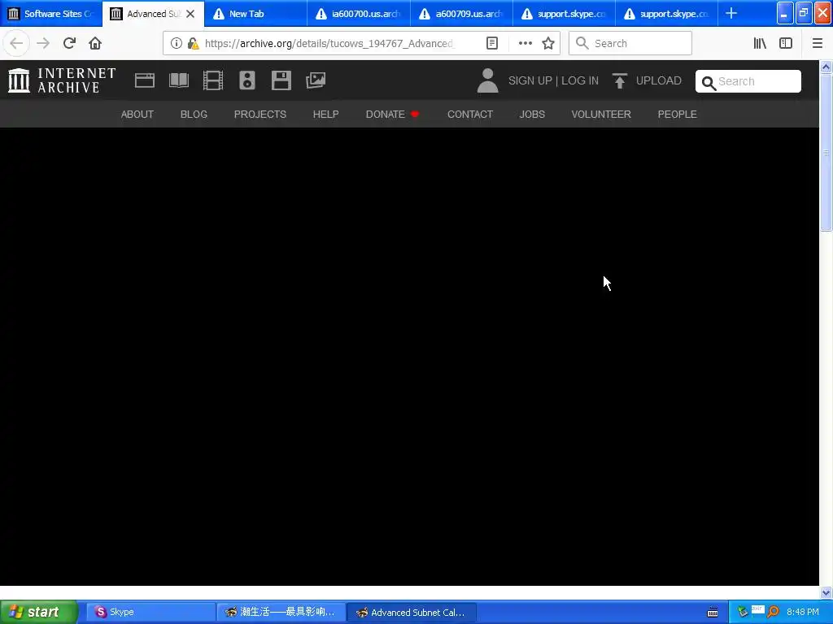
Task: Click the orange magnifier tray icon
Action: coord(773,612)
